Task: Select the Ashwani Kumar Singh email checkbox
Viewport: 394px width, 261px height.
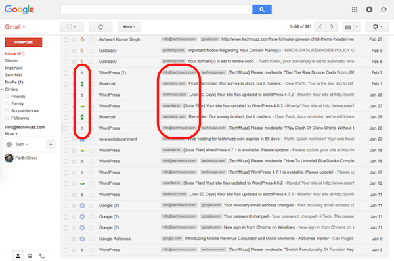Action: click(66, 39)
